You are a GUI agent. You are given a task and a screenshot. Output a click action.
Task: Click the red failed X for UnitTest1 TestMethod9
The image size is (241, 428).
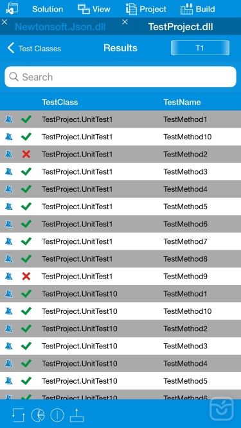[x=26, y=276]
